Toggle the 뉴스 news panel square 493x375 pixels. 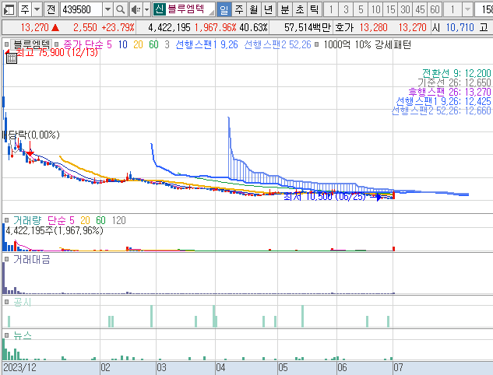pos(6,335)
